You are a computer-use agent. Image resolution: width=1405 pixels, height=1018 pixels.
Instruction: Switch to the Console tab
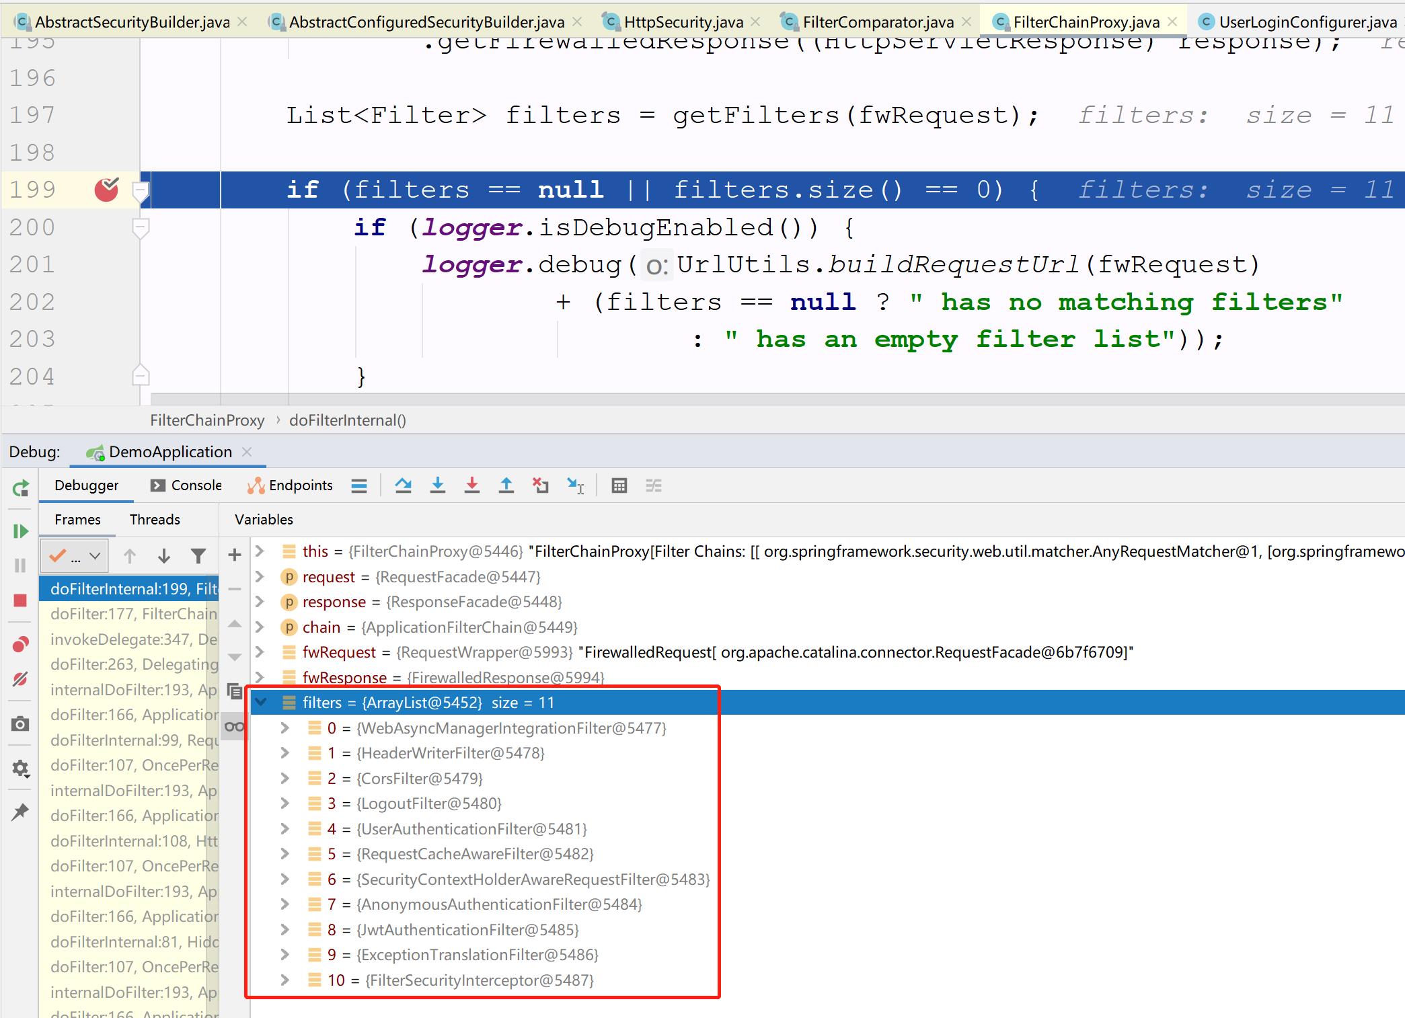click(186, 484)
